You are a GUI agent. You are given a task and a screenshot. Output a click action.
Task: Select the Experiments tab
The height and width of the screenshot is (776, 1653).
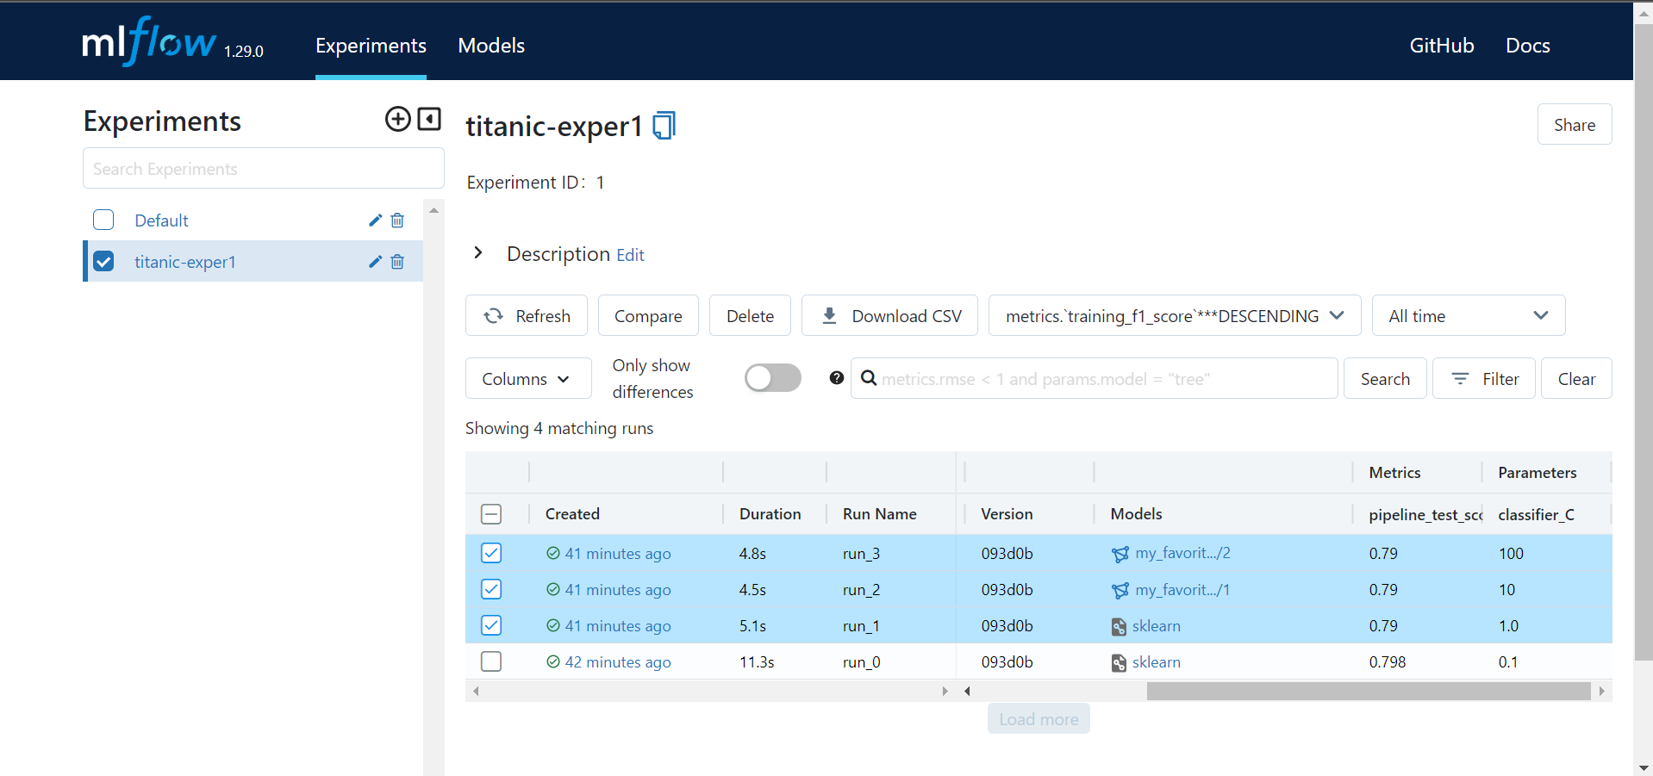click(x=370, y=45)
